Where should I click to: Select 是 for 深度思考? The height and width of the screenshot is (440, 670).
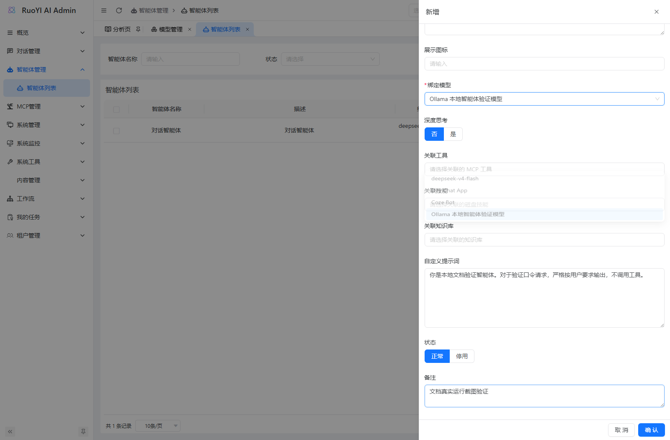453,134
